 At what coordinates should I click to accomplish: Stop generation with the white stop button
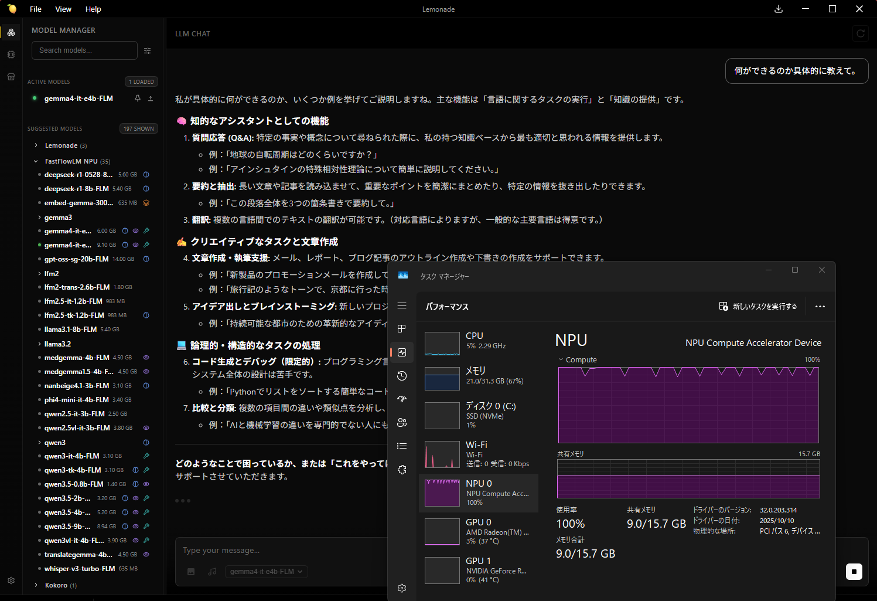[x=854, y=572]
